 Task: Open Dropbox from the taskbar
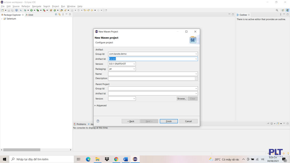[107, 159]
